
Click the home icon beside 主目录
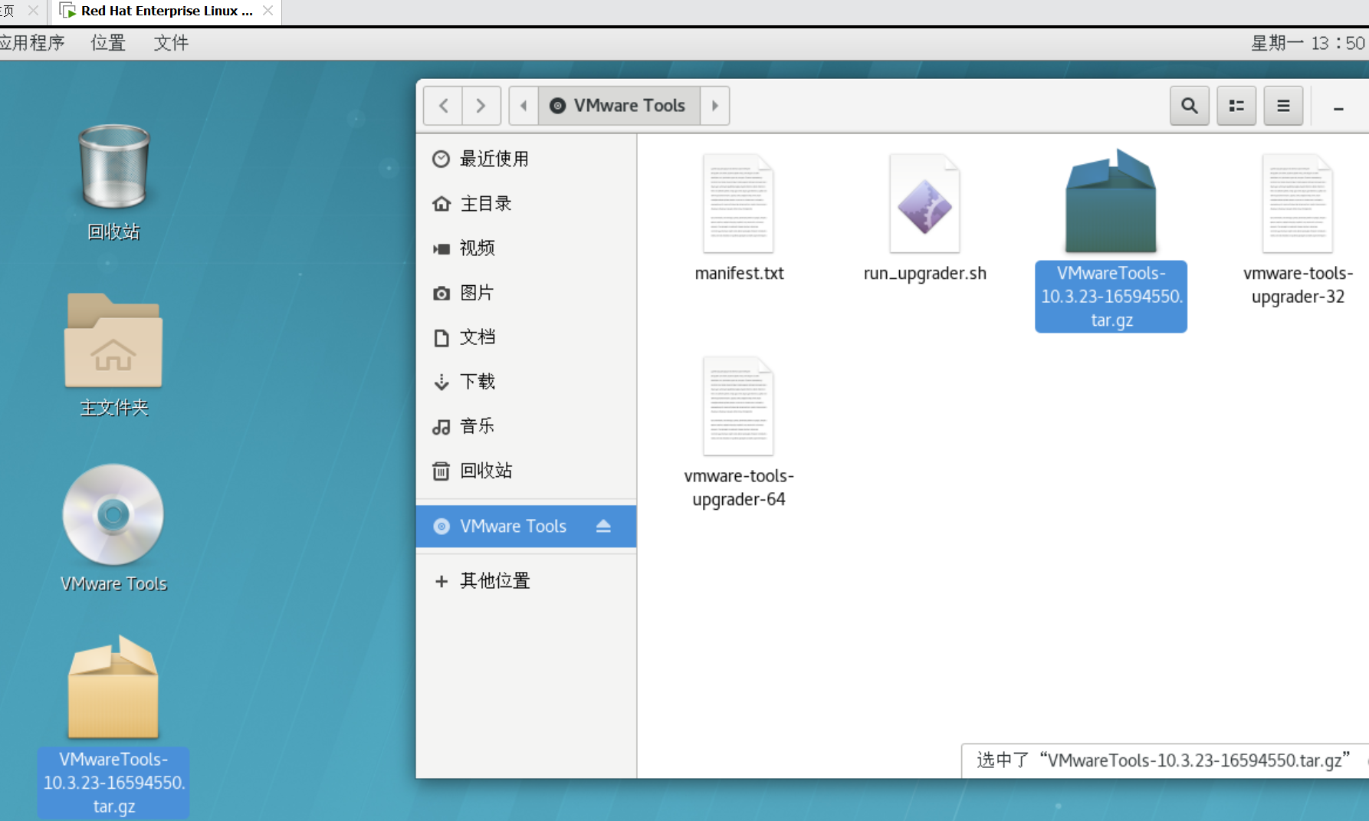441,203
